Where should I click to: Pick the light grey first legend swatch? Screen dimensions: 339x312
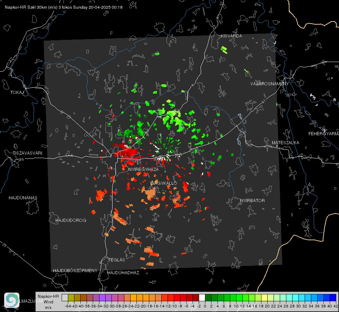65,297
